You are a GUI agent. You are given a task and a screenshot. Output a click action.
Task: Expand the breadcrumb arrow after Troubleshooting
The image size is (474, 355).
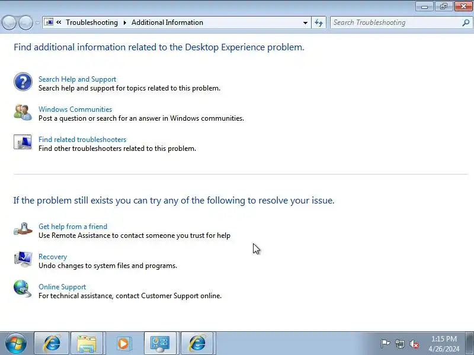pos(124,22)
